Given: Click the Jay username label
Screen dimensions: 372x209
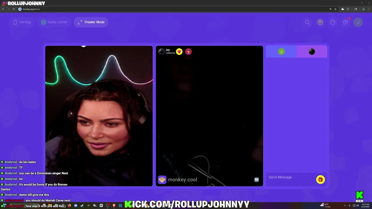Looking at the screenshot, I should pyautogui.click(x=168, y=50).
